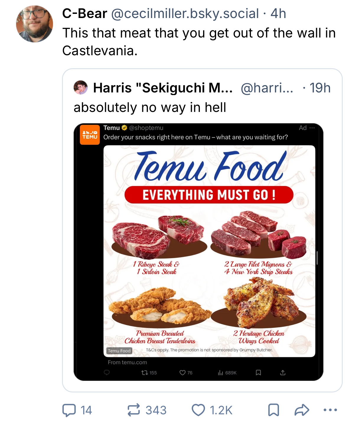Share post using arrow icon
This screenshot has height=427, width=356.
[x=302, y=410]
